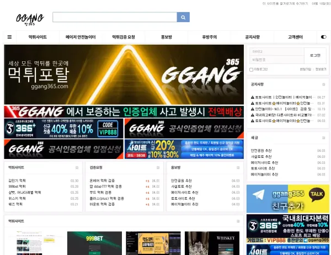Open the 먹튀사이트 menu item
The image size is (331, 255).
click(x=38, y=37)
